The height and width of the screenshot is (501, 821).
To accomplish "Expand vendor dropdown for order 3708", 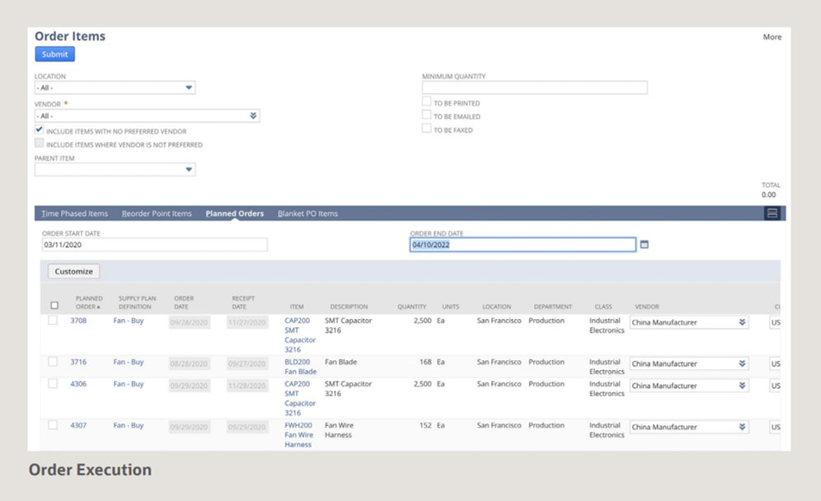I will click(742, 322).
